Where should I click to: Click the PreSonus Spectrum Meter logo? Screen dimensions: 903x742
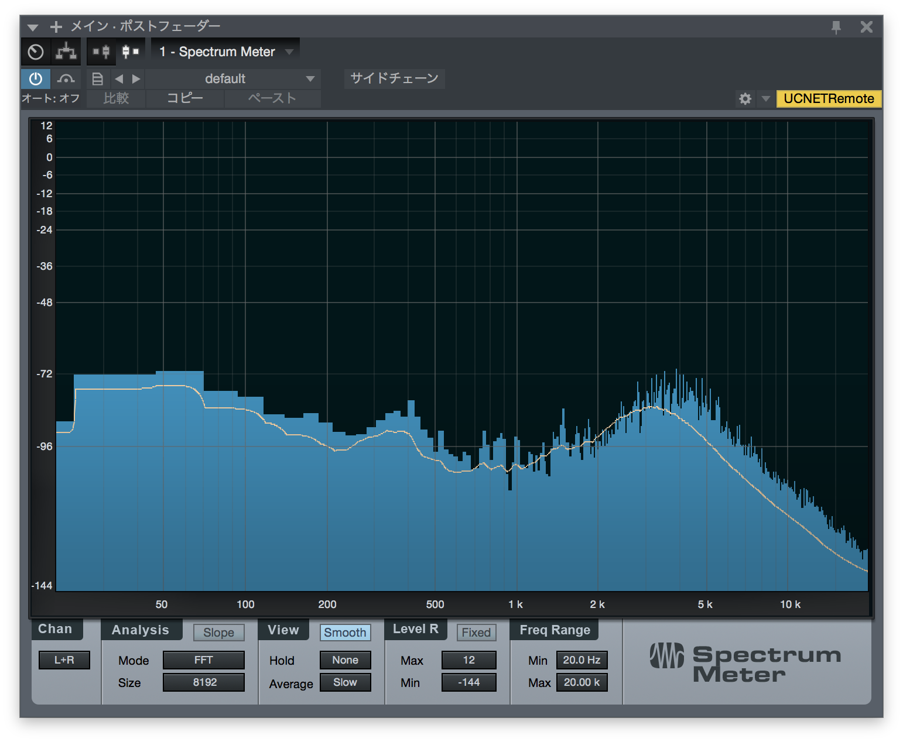(x=745, y=663)
